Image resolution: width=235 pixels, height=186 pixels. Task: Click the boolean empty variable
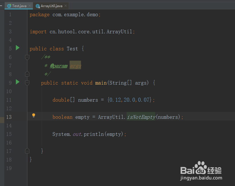tap(82, 117)
